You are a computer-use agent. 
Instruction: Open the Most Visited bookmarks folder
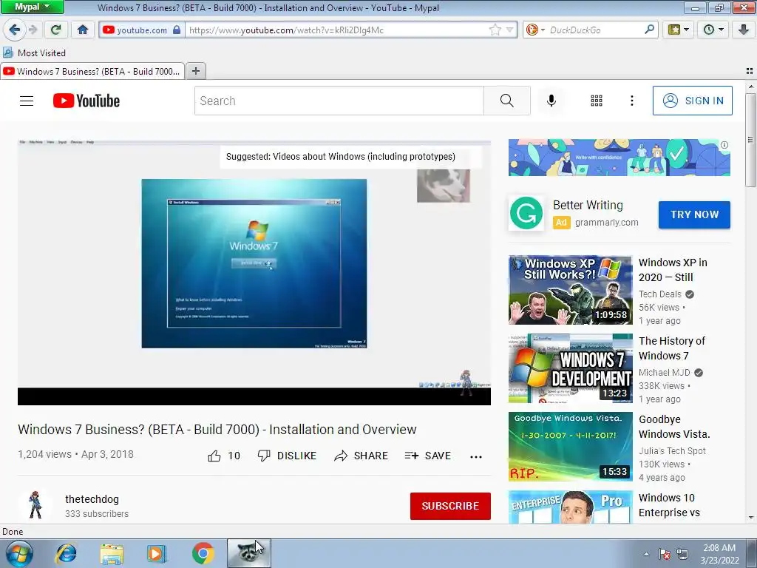(x=34, y=53)
